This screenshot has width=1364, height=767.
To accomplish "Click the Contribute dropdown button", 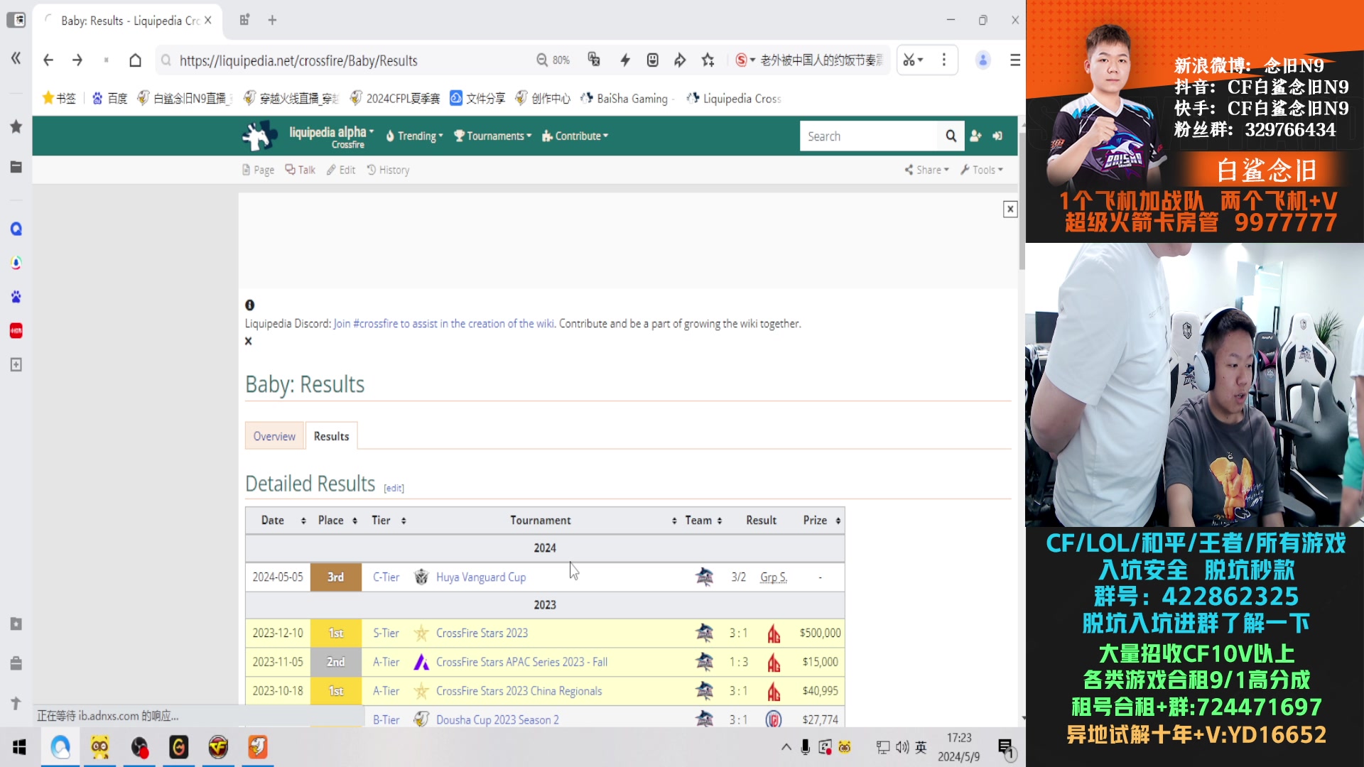I will tap(578, 136).
